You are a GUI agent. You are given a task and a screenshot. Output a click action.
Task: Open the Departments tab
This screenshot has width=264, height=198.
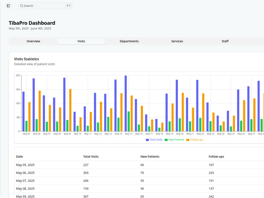click(129, 41)
